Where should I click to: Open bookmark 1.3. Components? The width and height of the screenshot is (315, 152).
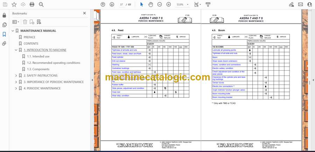38,69
